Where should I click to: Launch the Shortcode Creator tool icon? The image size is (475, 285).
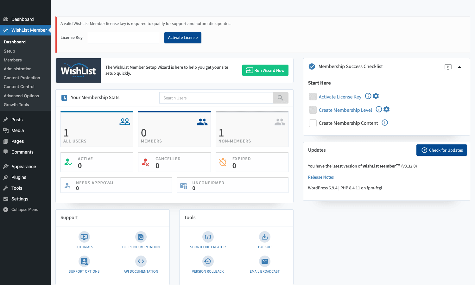coord(208,237)
